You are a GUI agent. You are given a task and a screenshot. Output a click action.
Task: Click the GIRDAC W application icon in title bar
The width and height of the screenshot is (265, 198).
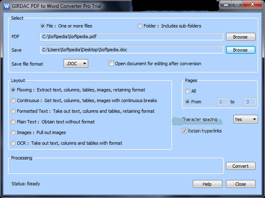(x=7, y=6)
